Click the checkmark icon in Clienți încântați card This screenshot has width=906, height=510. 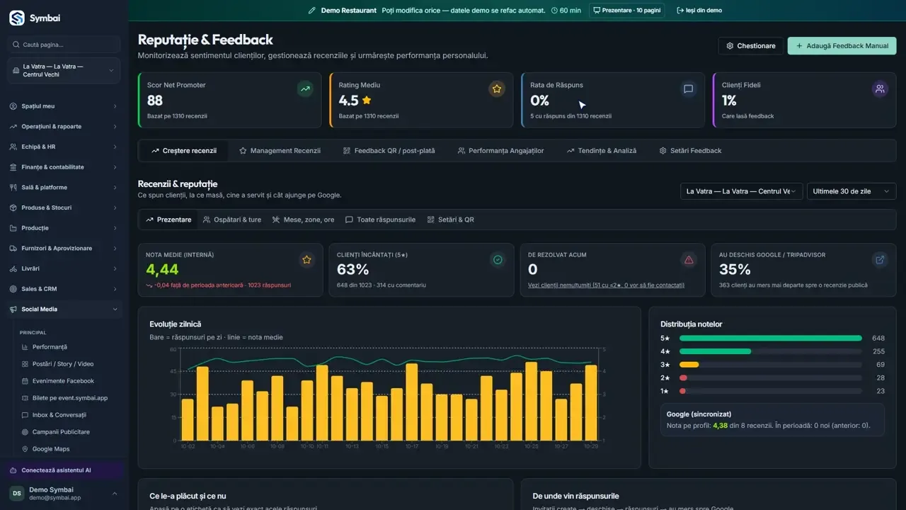click(x=498, y=260)
